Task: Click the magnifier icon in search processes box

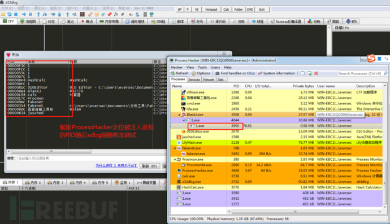Action: (x=385, y=73)
